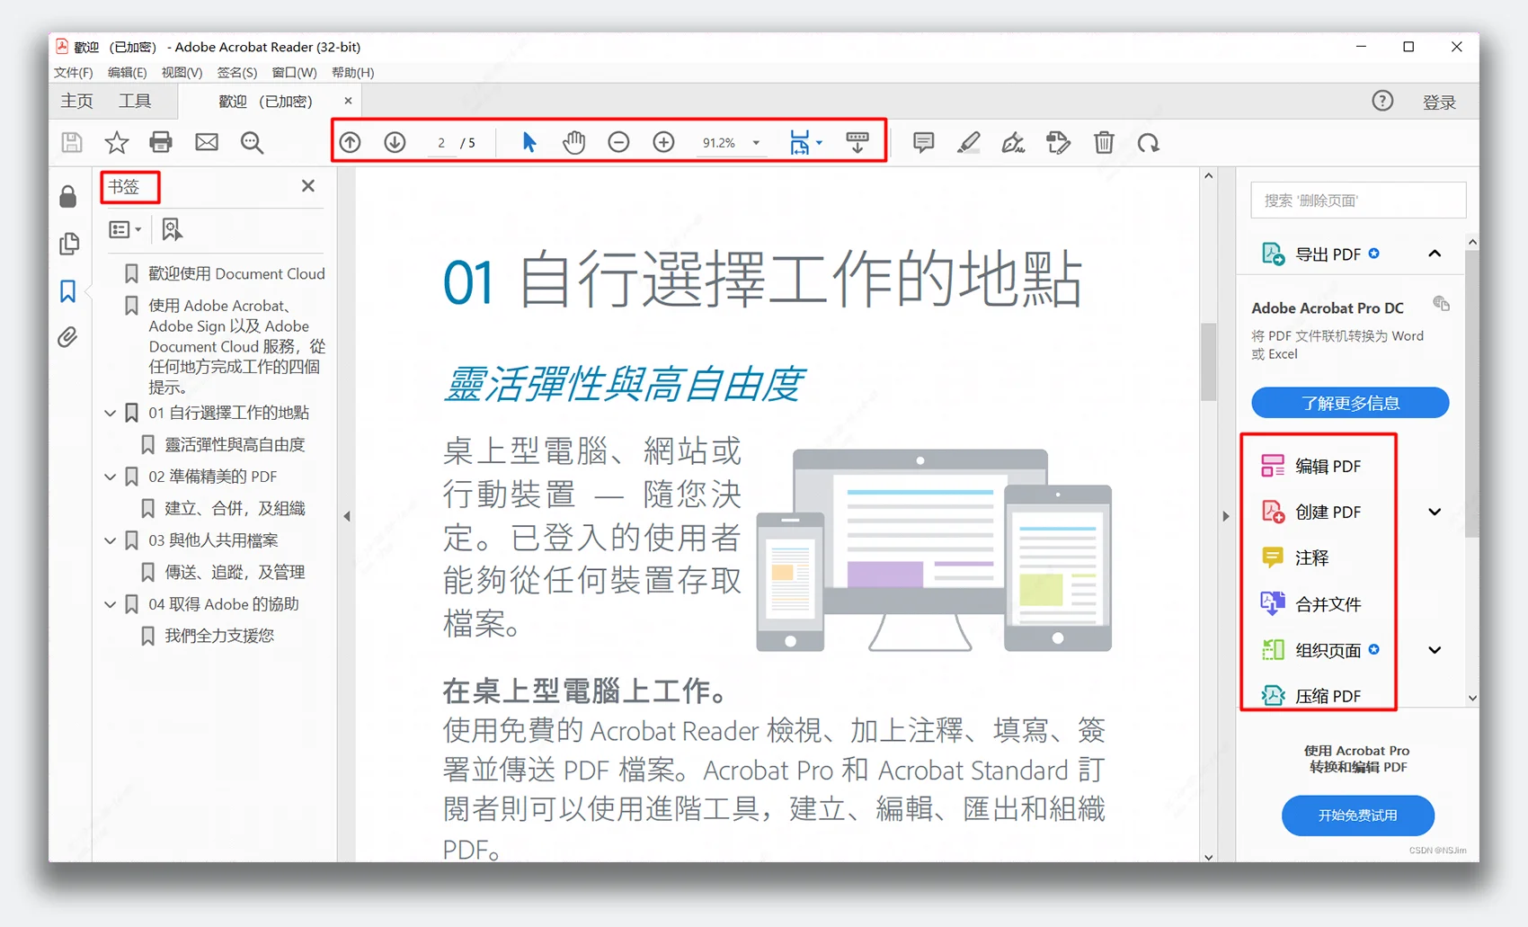Open the 注释 comment tool
Image resolution: width=1528 pixels, height=927 pixels.
click(1295, 558)
